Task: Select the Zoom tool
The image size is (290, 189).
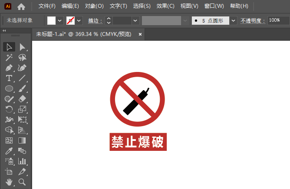Action: pyautogui.click(x=23, y=182)
